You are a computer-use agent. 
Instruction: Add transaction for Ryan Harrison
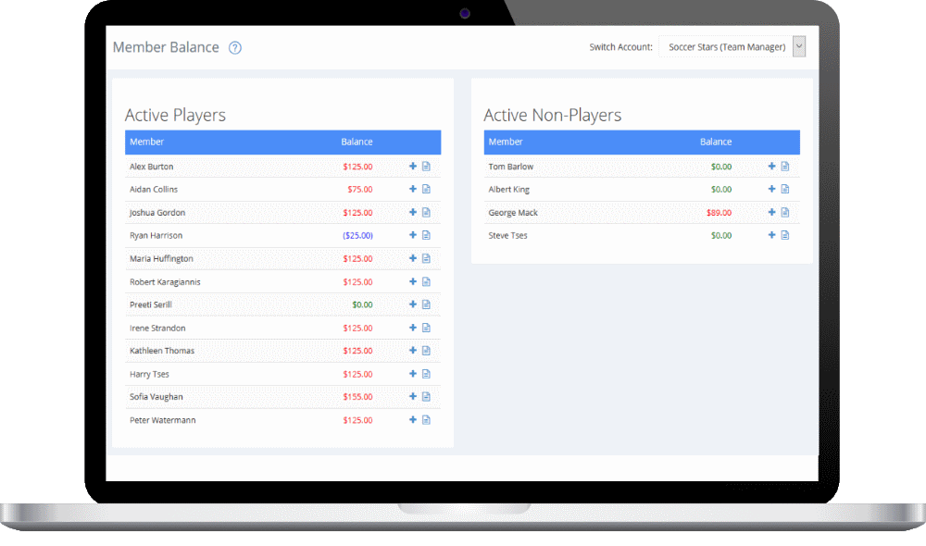pyautogui.click(x=413, y=235)
